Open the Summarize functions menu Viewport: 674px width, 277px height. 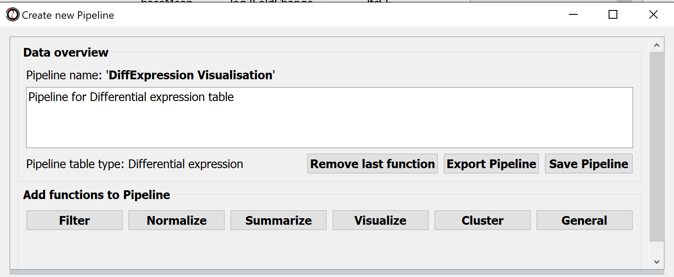(x=279, y=220)
